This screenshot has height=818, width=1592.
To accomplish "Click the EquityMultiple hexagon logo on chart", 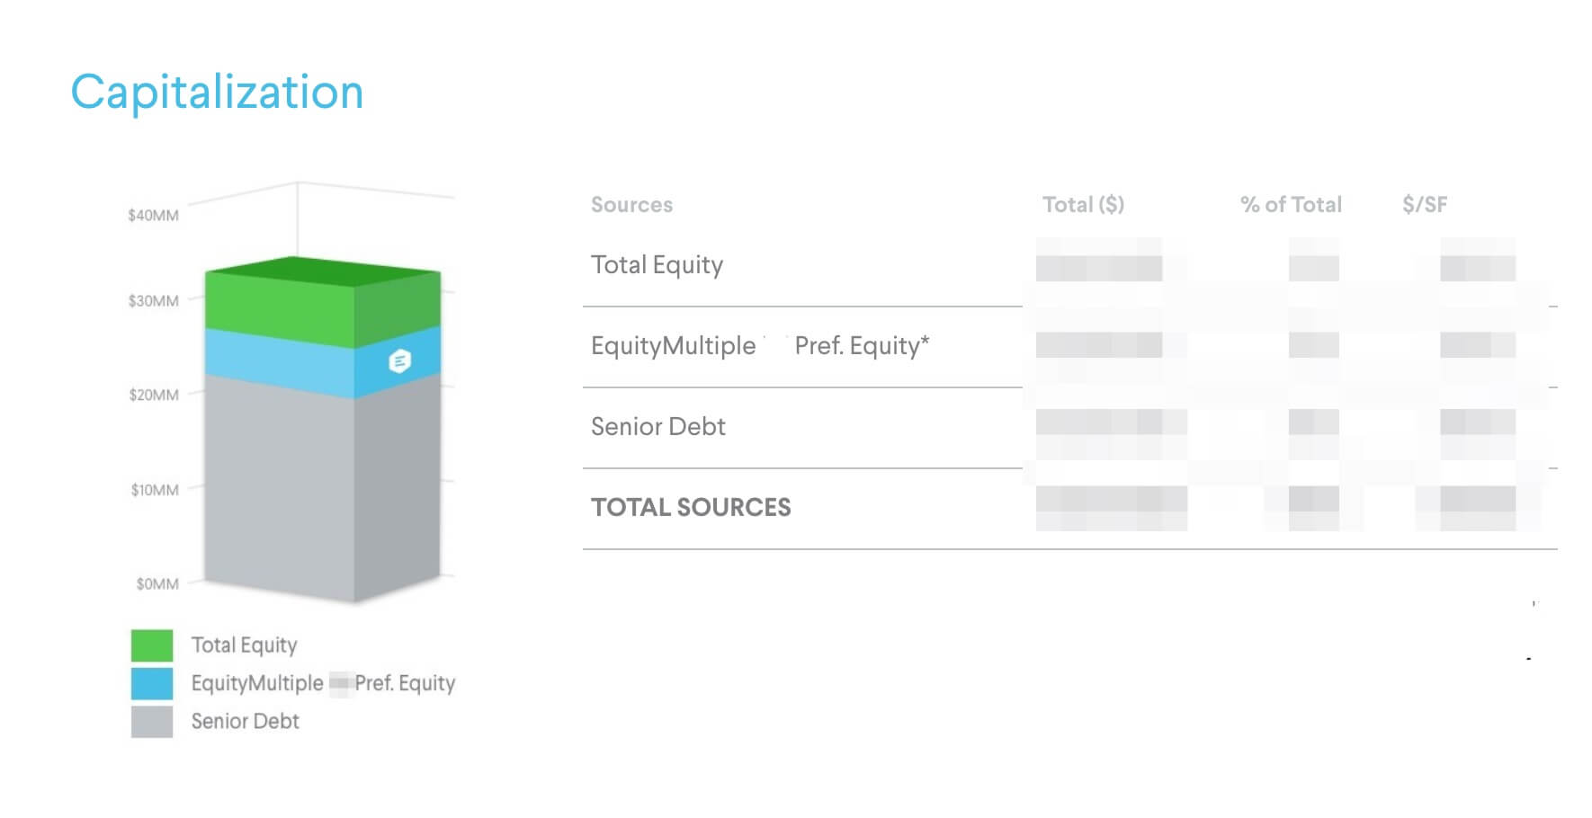I will tap(399, 361).
